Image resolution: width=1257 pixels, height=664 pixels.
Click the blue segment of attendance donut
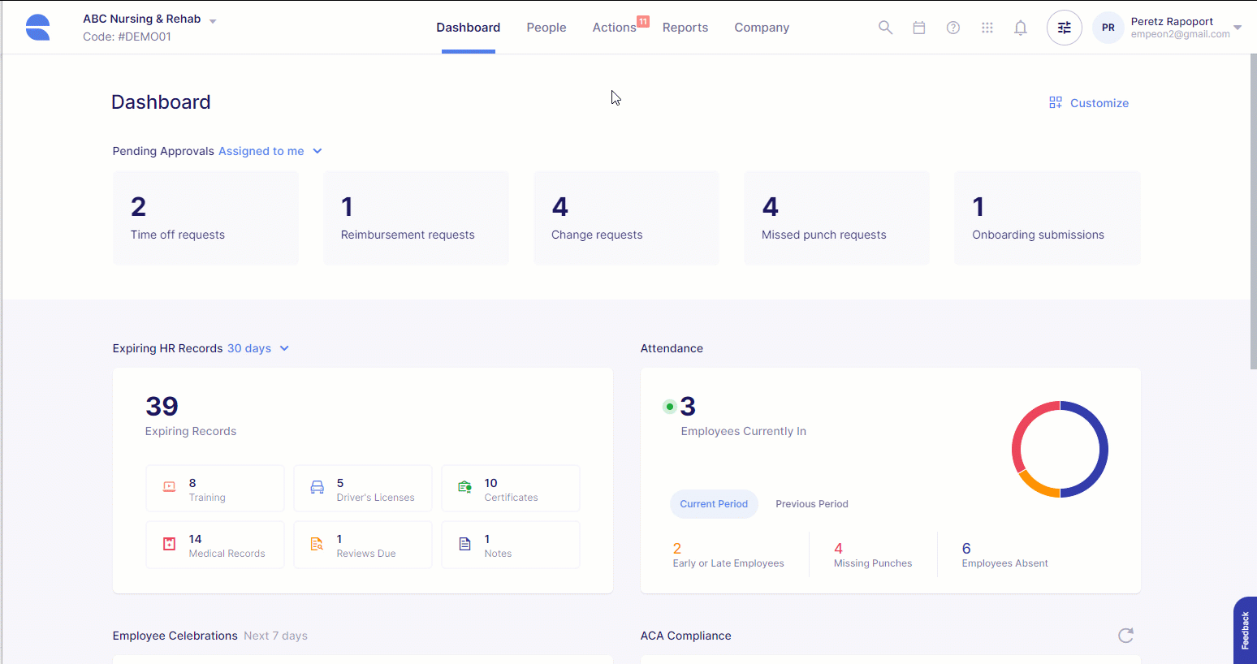(x=1103, y=449)
